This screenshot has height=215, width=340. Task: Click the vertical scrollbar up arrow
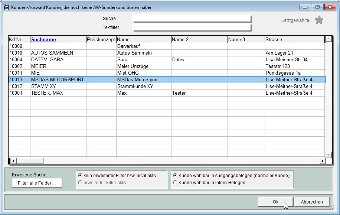coord(328,39)
